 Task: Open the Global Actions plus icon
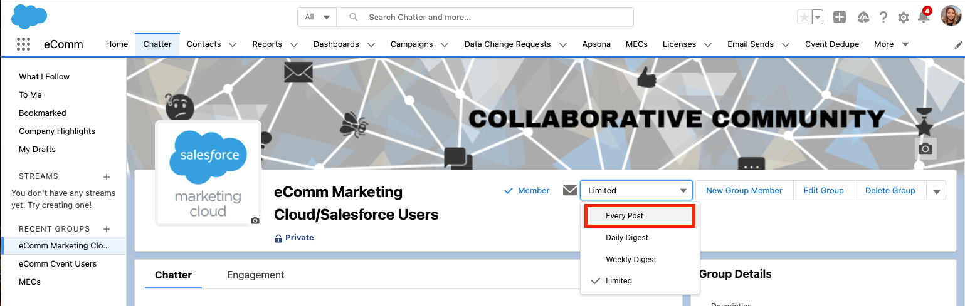click(840, 18)
